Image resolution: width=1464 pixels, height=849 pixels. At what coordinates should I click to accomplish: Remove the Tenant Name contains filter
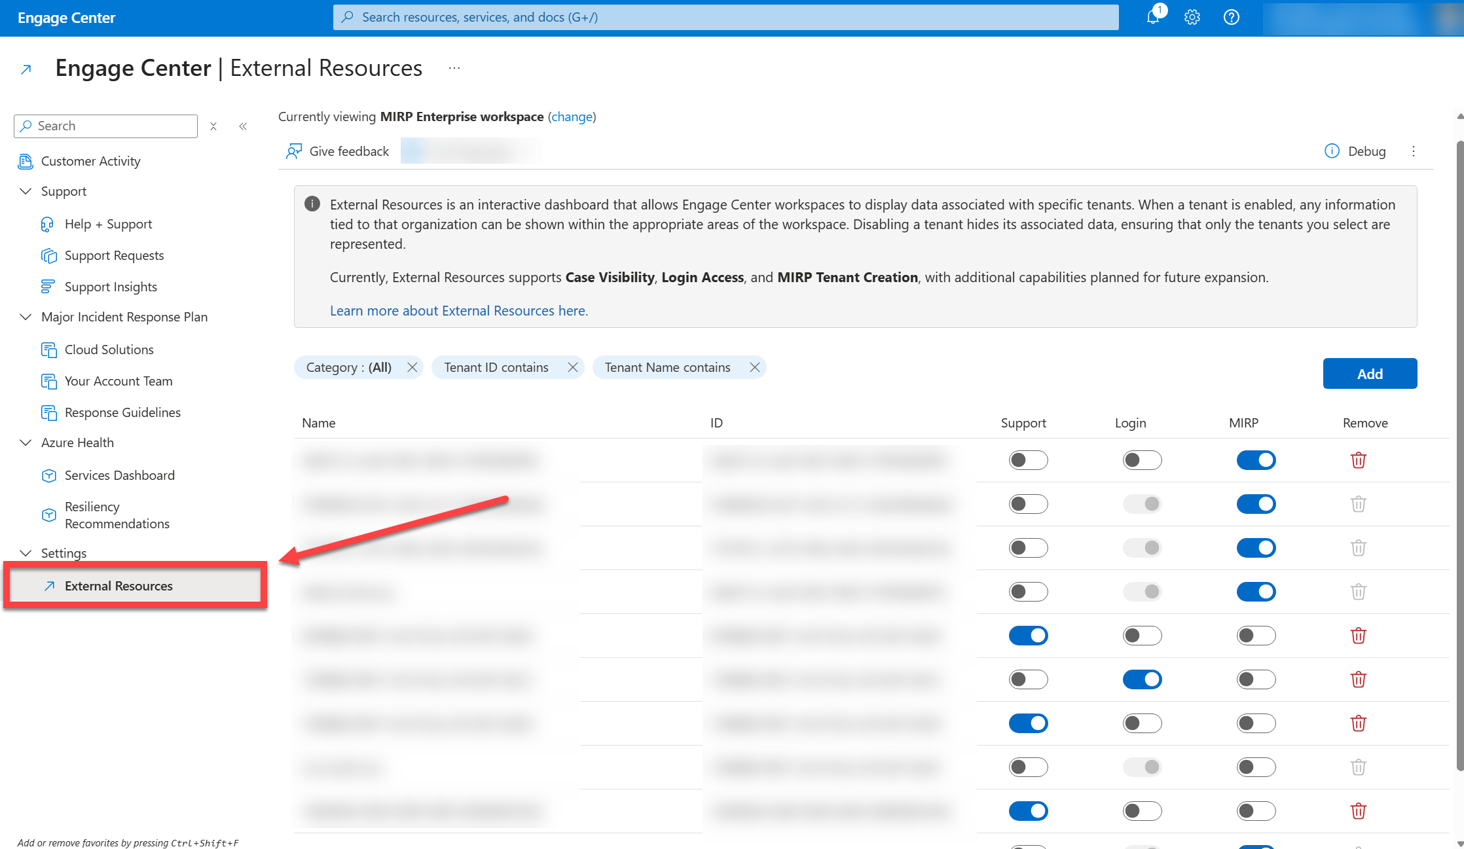point(755,367)
